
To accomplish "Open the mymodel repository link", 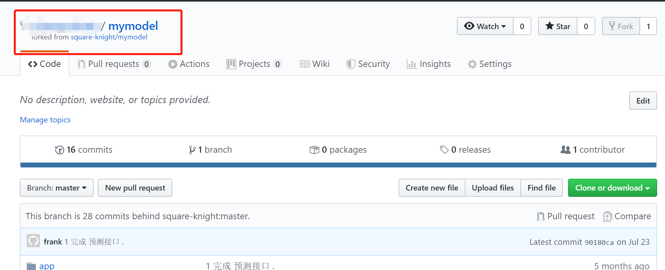I will (x=133, y=26).
